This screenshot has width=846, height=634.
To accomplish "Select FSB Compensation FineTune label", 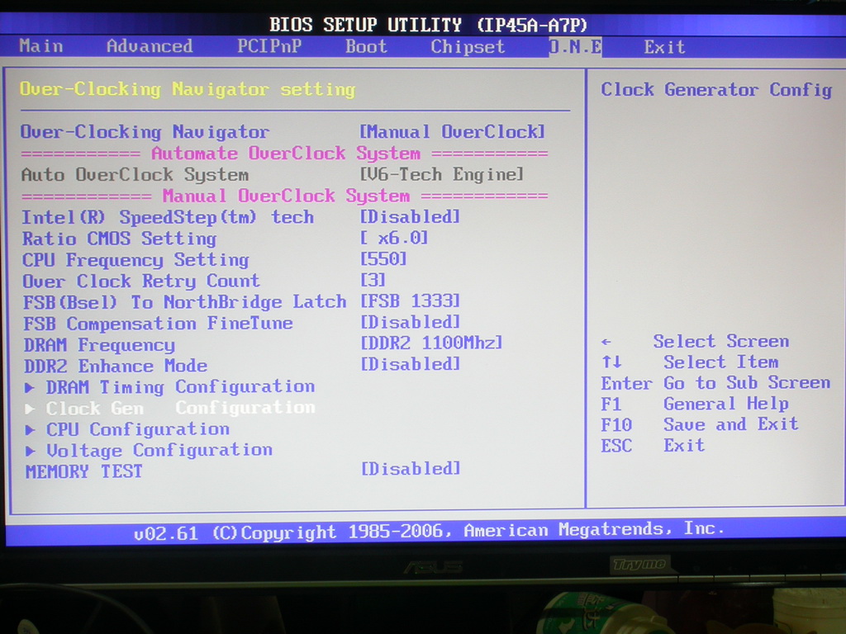I will point(158,324).
